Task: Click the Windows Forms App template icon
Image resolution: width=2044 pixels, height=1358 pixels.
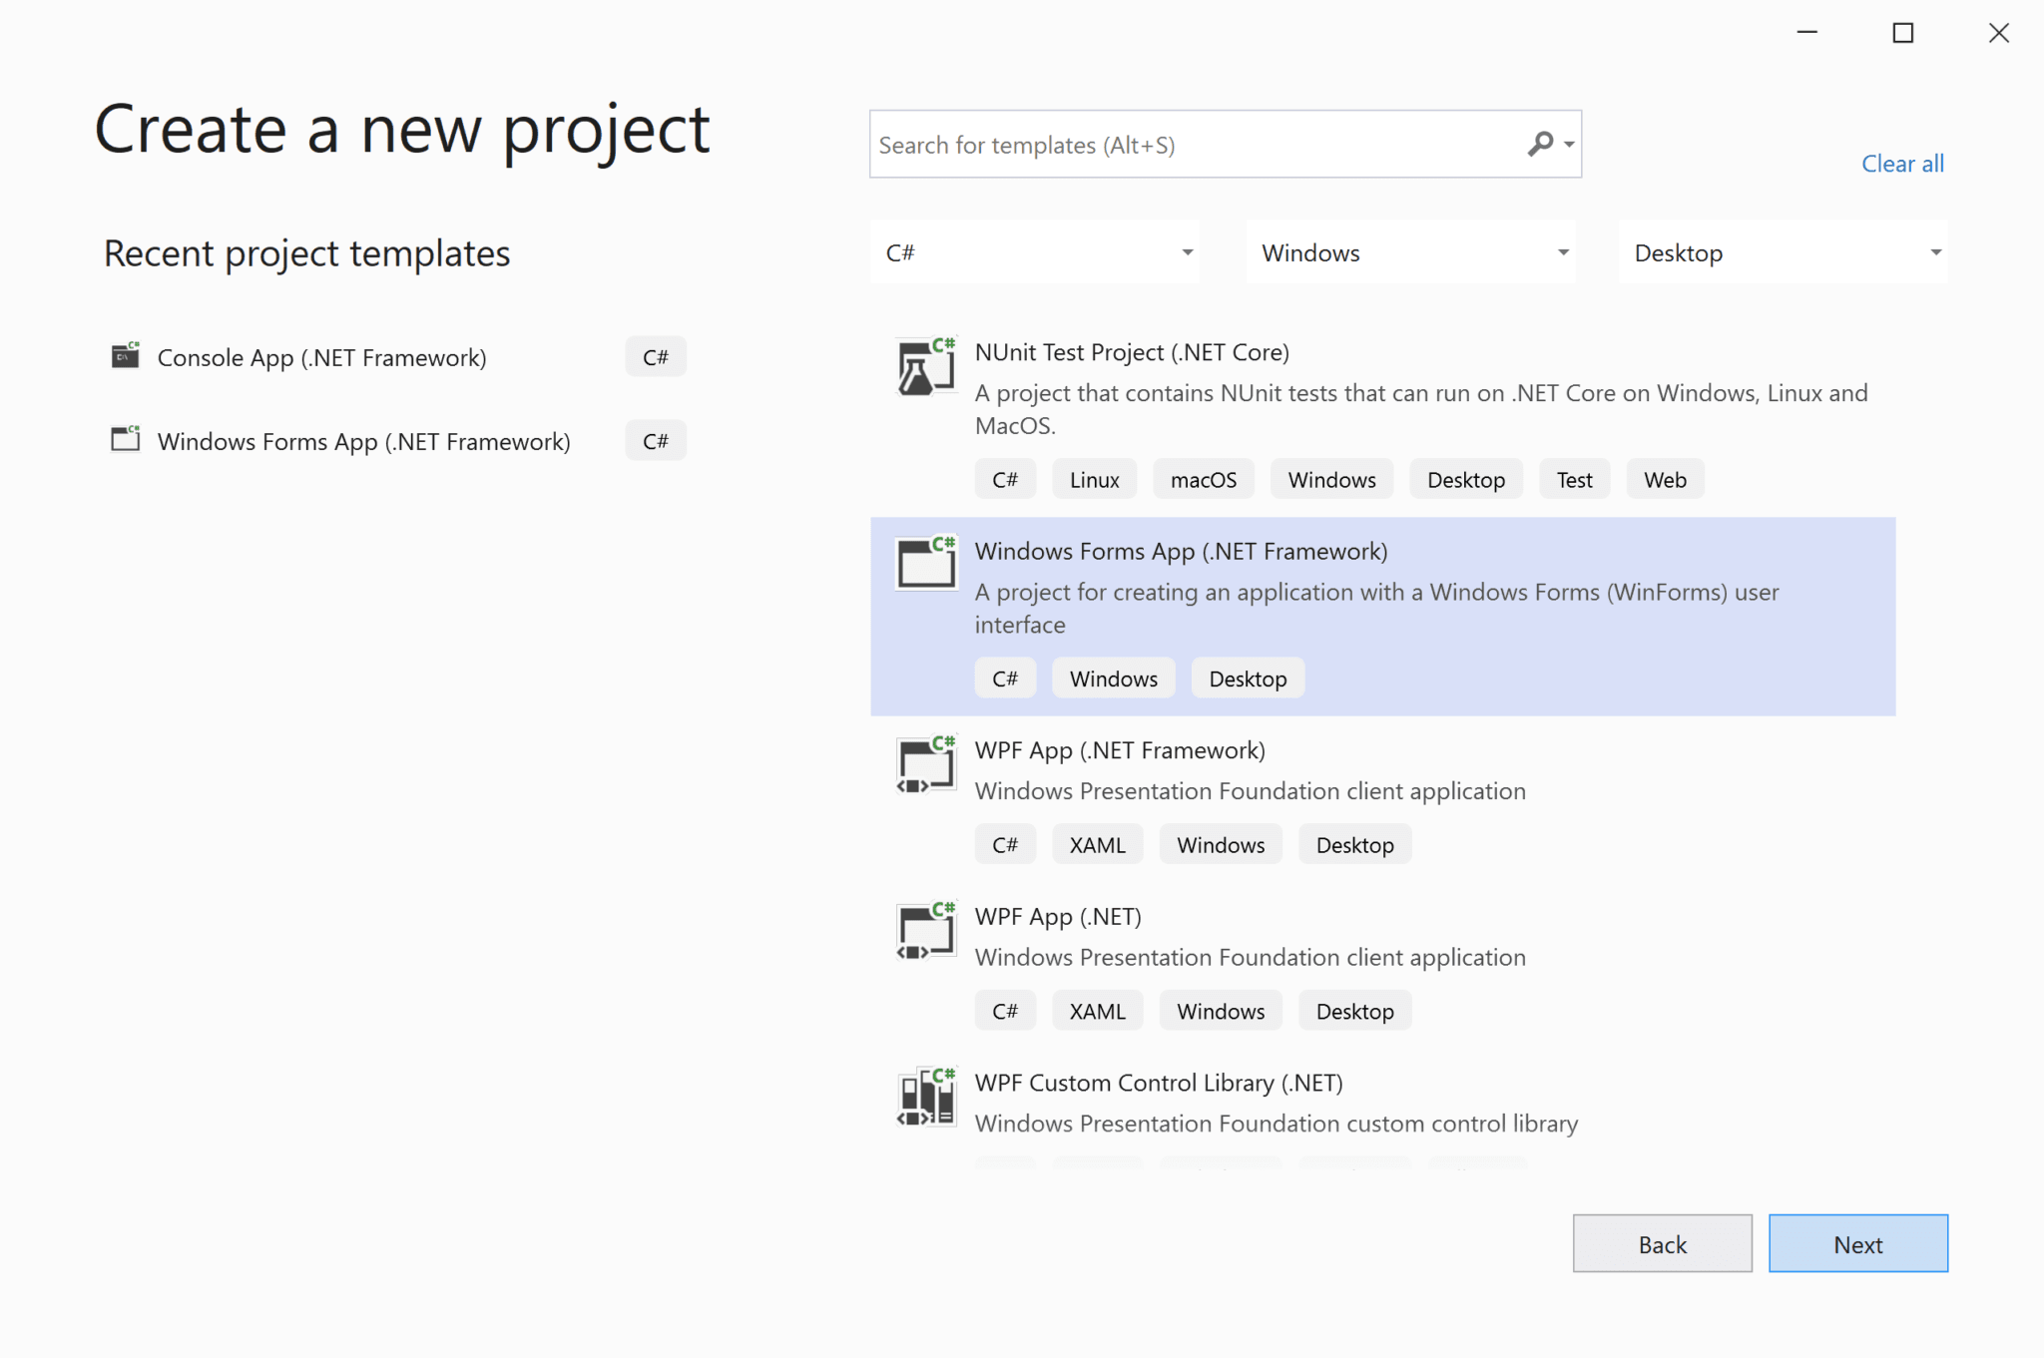Action: point(924,564)
